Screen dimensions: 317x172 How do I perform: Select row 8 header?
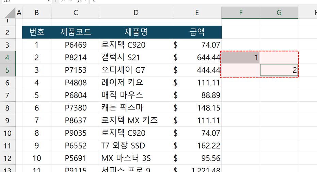(x=8, y=108)
